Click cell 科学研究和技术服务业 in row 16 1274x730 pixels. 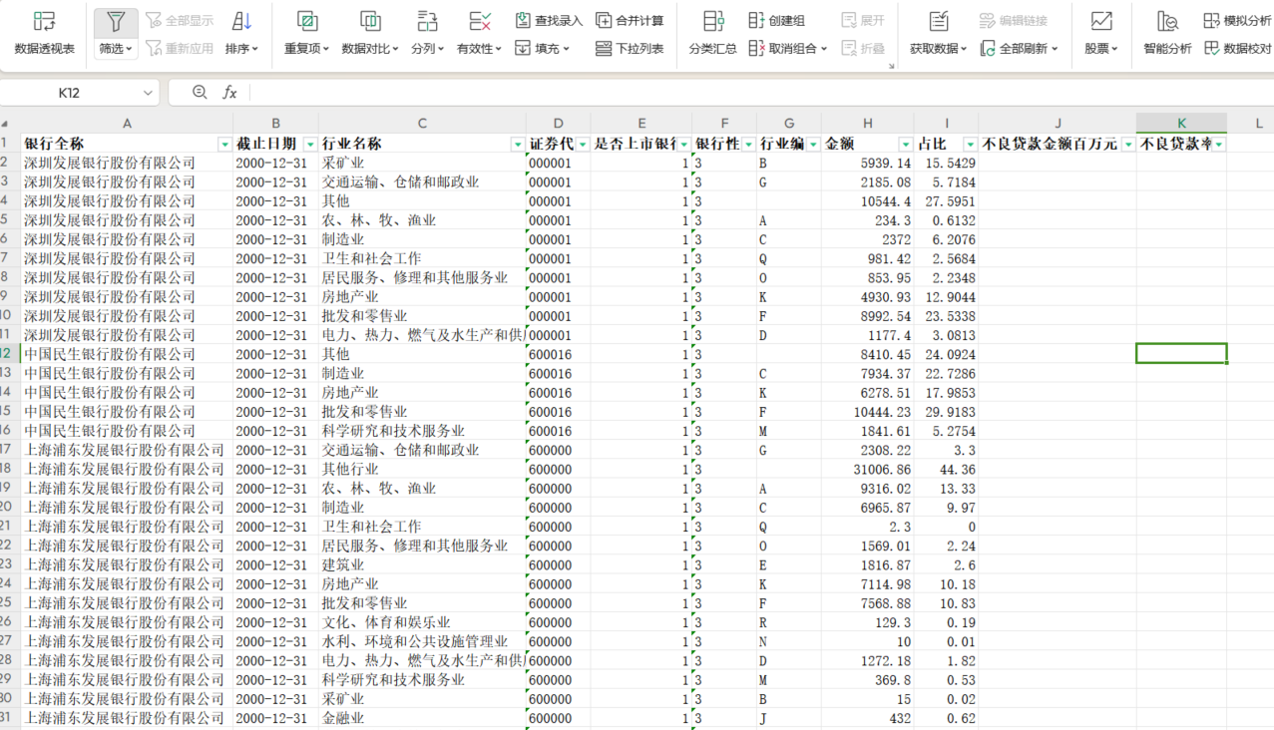422,431
